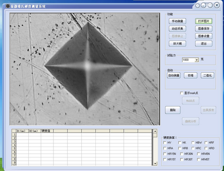Tick the HRC hardness conversion checkbox
Viewport: 224px width, 171px height.
(192, 148)
